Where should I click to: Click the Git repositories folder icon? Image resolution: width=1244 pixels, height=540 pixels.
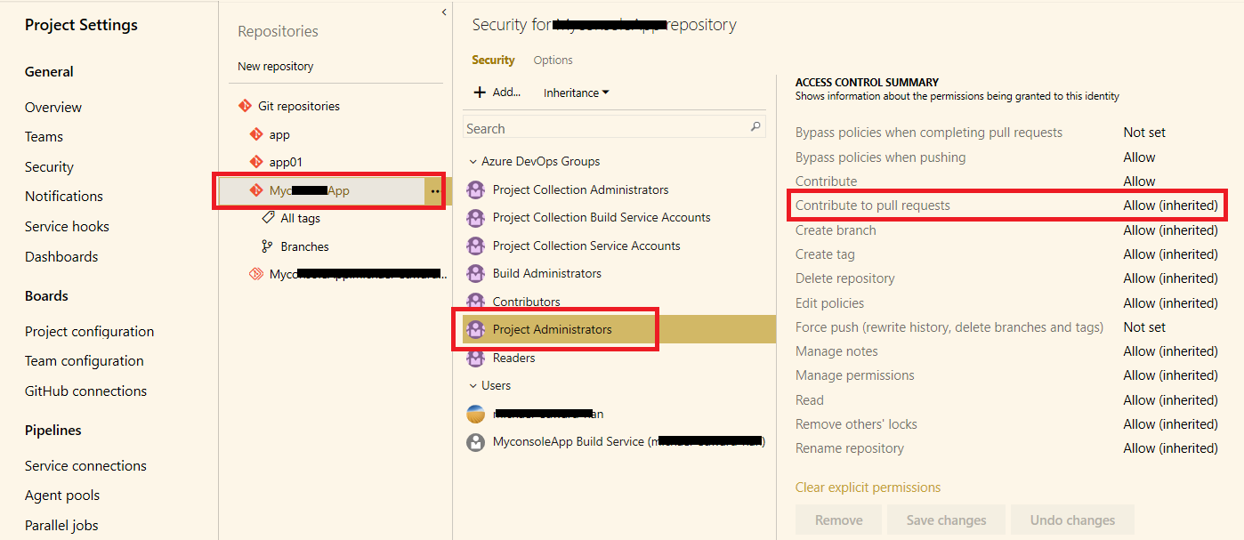pos(246,106)
